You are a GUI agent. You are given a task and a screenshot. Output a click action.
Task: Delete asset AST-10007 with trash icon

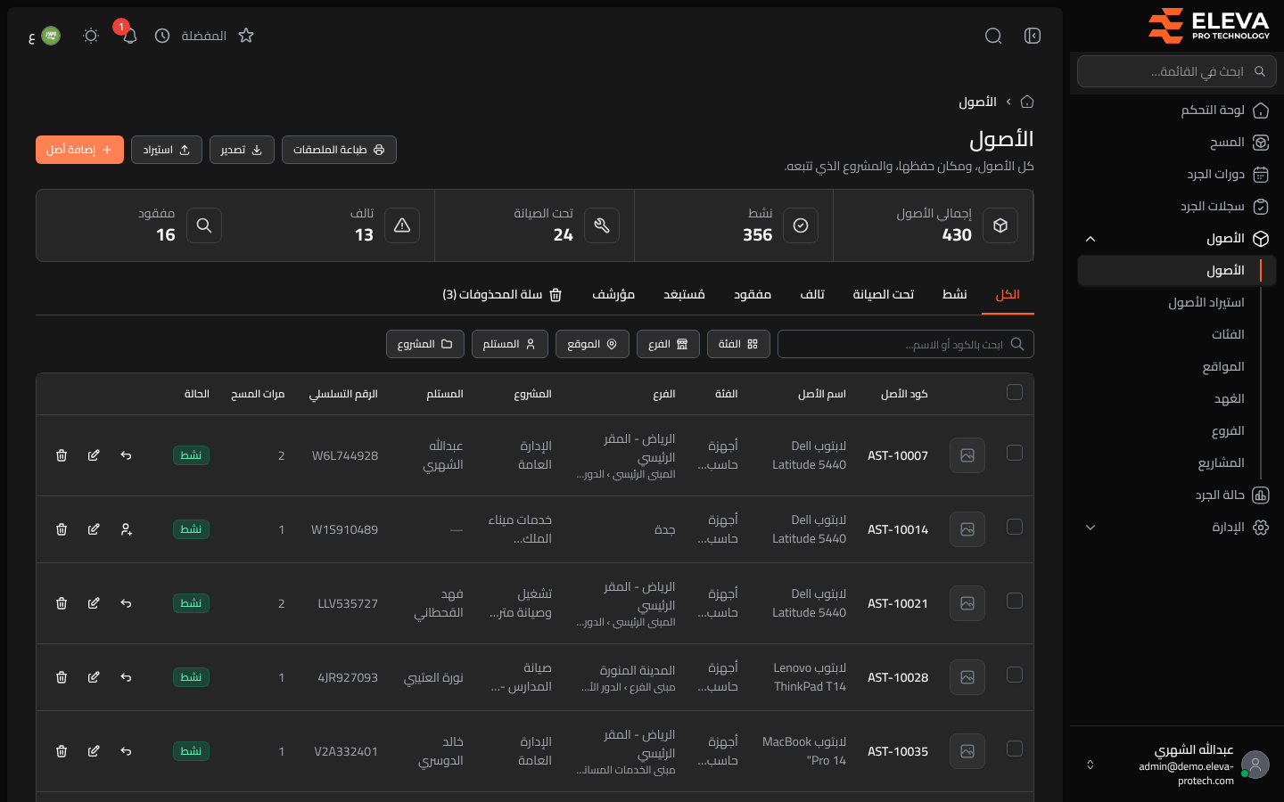click(x=62, y=455)
